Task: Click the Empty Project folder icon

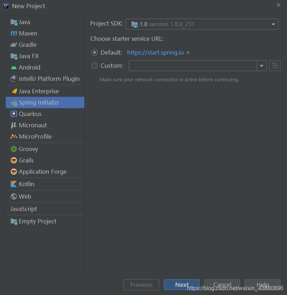Action: point(14,222)
